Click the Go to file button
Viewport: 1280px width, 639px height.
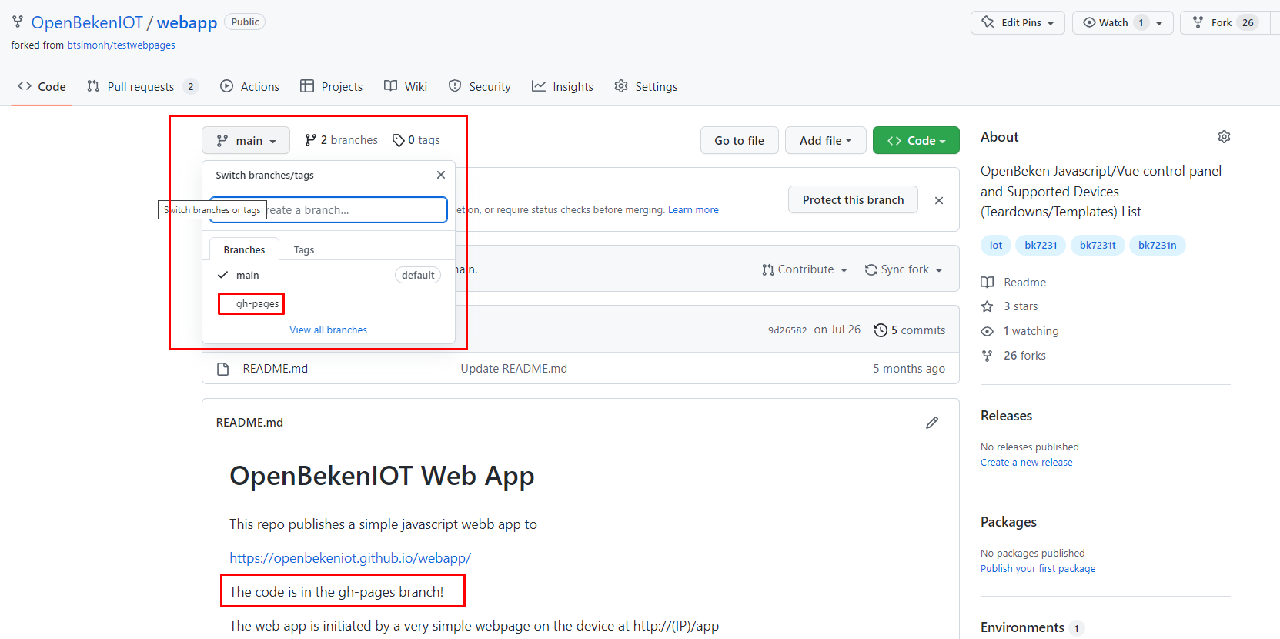tap(739, 140)
